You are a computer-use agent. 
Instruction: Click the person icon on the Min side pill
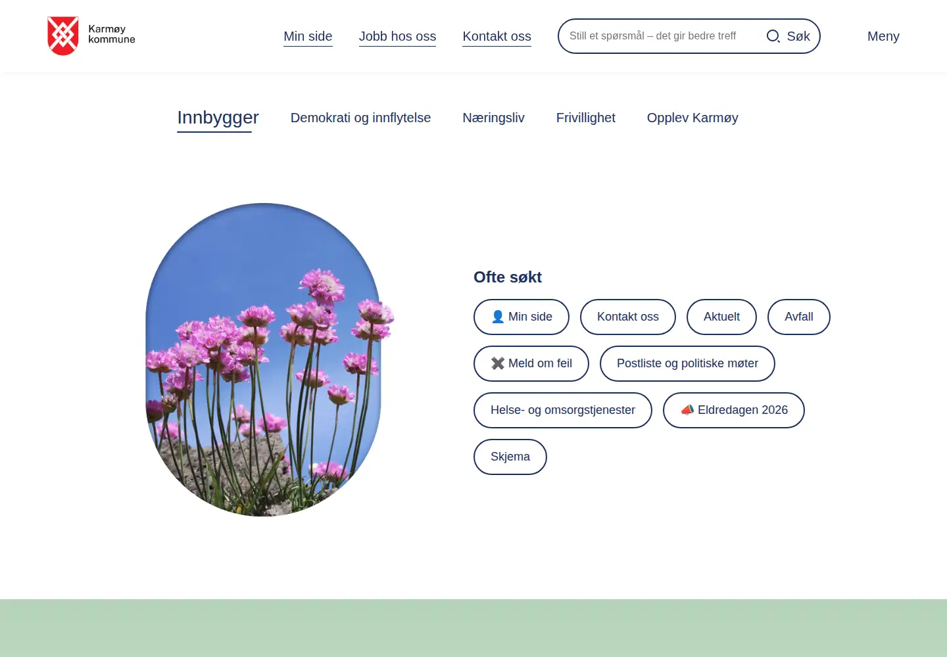click(498, 317)
